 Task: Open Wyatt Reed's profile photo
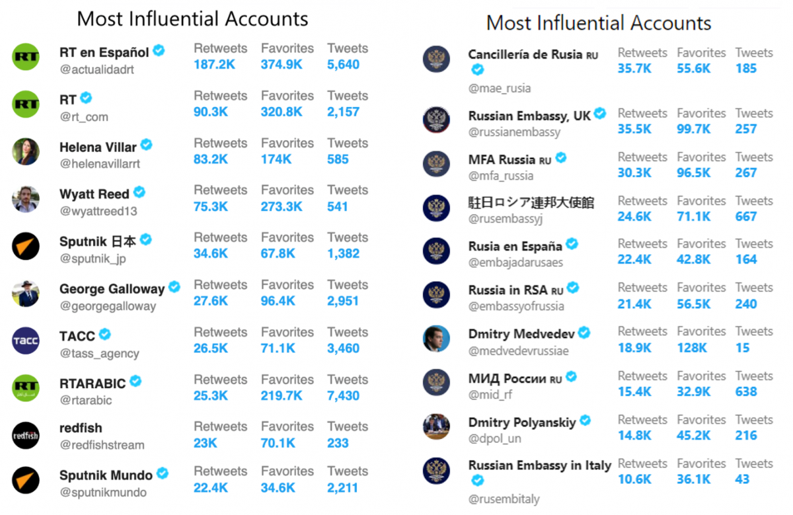click(x=26, y=199)
